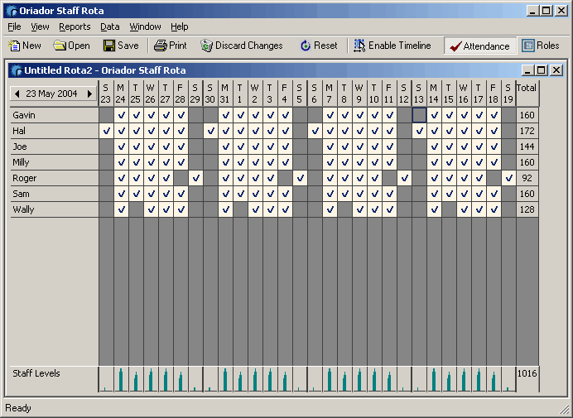Image resolution: width=573 pixels, height=418 pixels.
Task: Select the Gavin staff row header
Action: point(55,115)
